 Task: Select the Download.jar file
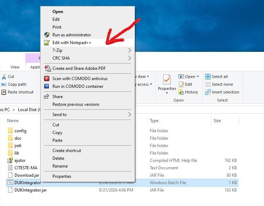pos(27,175)
